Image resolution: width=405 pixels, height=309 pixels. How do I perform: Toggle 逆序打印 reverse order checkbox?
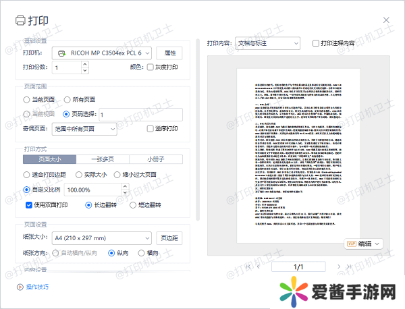click(x=151, y=129)
